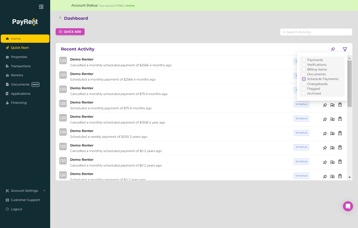358x228 pixels.
Task: Open Customer Support
Action: [25, 200]
